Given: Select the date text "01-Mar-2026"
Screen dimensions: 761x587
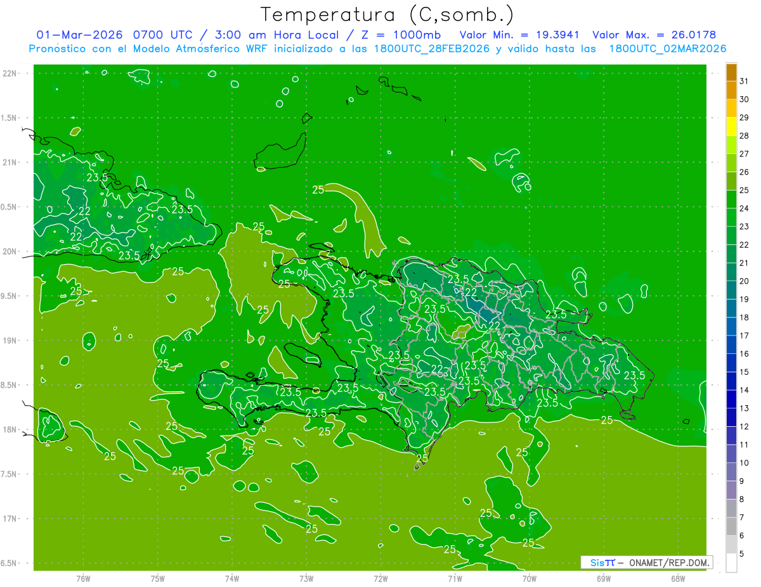Looking at the screenshot, I should pos(80,35).
